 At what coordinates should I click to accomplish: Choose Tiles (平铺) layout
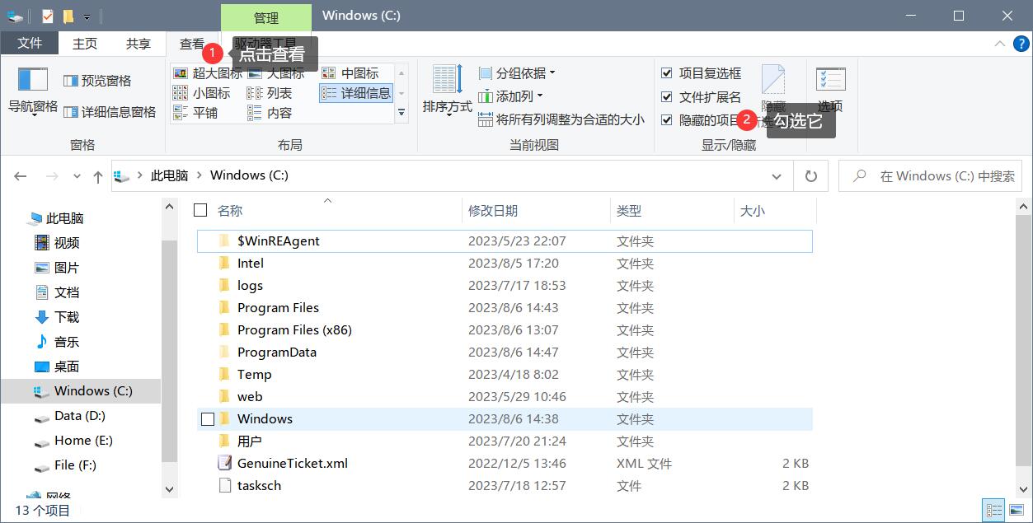point(196,113)
